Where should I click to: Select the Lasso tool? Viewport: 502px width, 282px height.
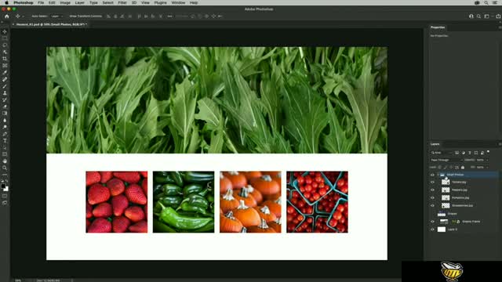click(x=5, y=45)
